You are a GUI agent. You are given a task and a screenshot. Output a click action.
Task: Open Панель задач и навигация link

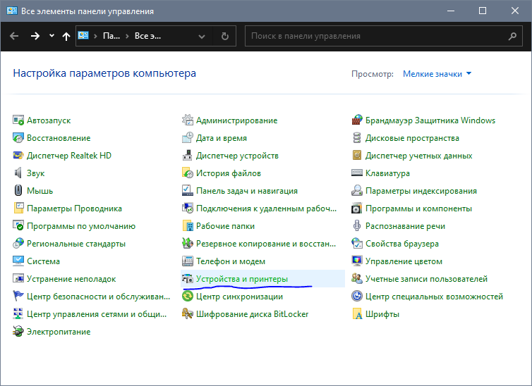[x=247, y=191]
